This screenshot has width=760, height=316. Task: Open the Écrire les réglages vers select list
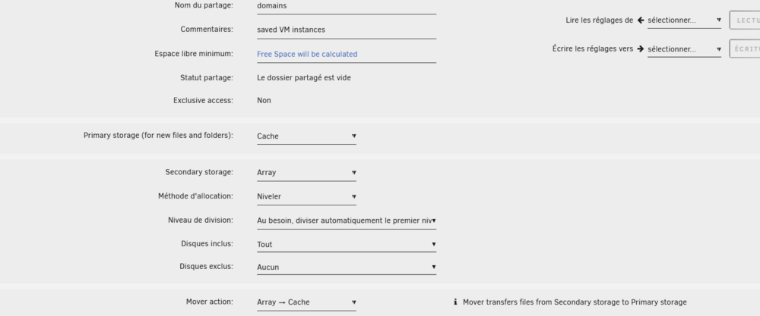(684, 49)
